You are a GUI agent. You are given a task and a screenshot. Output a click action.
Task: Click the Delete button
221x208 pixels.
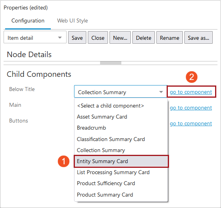143,38
